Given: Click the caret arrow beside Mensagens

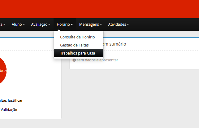Looking at the screenshot, I should (x=101, y=24).
